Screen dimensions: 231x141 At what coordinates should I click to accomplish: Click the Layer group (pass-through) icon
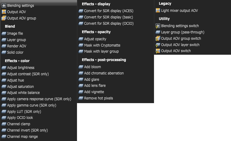158,32
